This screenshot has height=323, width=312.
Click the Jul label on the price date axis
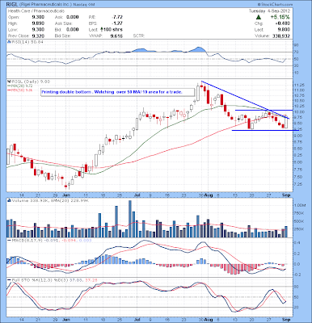137,195
